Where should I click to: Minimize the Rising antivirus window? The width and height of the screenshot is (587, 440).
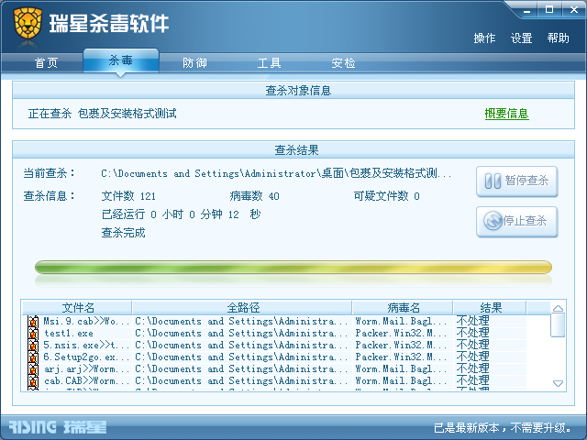point(527,10)
